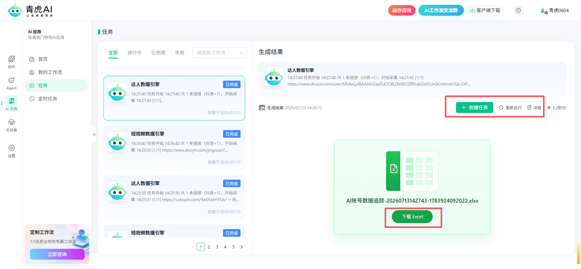Switch to the 失败 tab

click(x=180, y=53)
